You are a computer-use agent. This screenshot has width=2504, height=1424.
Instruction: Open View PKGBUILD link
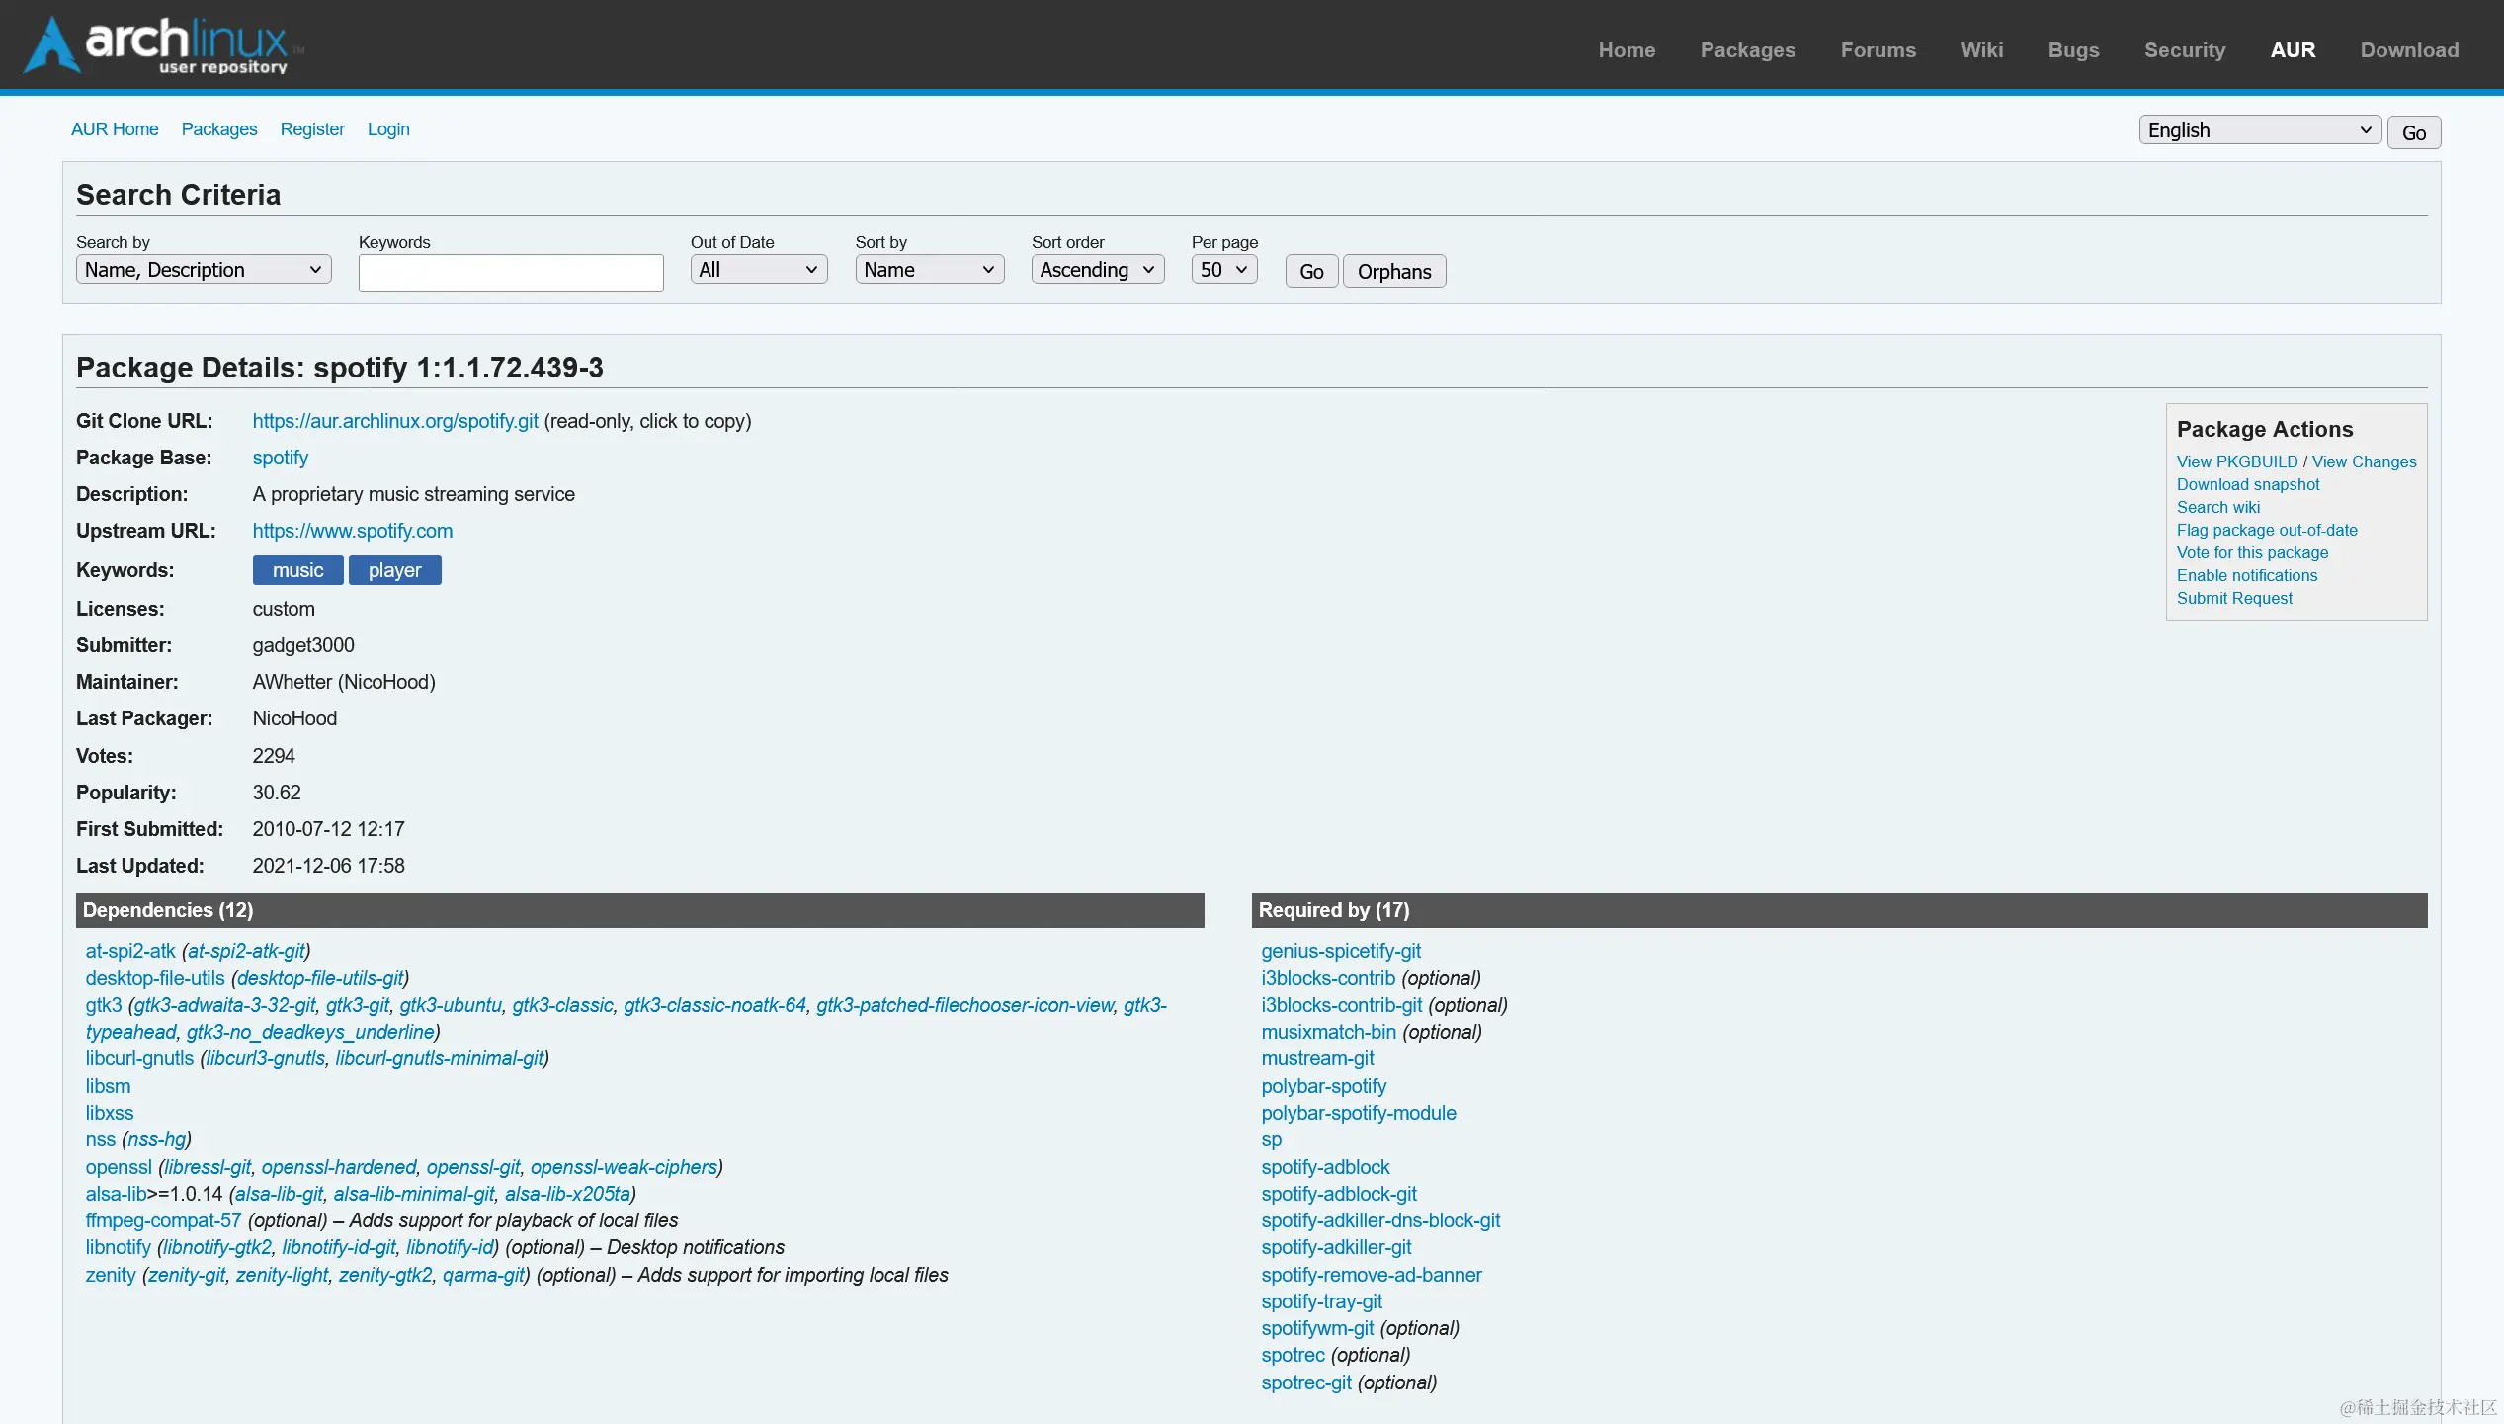coord(2236,461)
